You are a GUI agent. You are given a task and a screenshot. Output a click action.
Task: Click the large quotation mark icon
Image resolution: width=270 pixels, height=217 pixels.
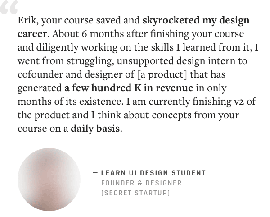[x=9, y=7]
